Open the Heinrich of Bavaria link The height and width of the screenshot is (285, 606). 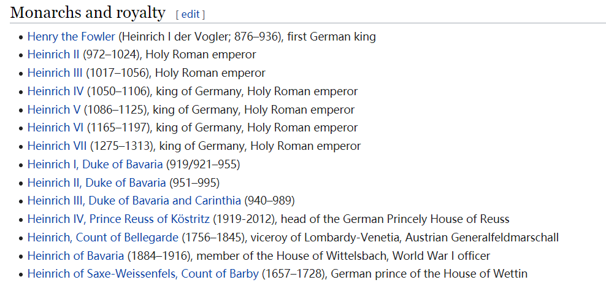click(76, 256)
